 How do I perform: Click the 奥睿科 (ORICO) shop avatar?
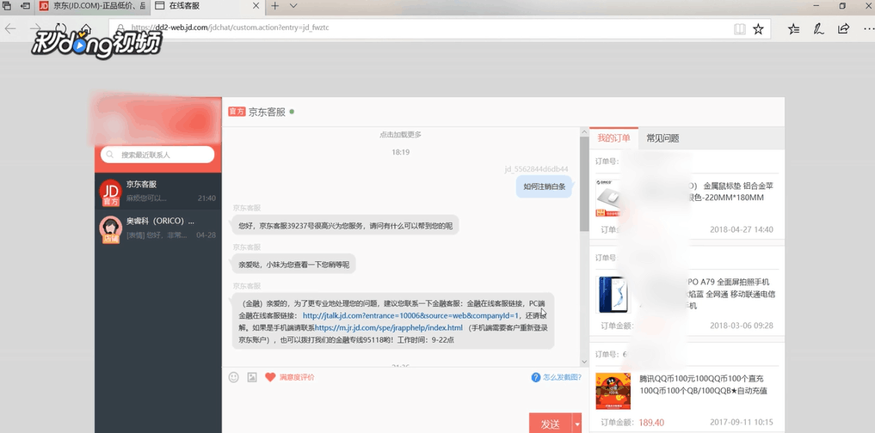pyautogui.click(x=110, y=229)
